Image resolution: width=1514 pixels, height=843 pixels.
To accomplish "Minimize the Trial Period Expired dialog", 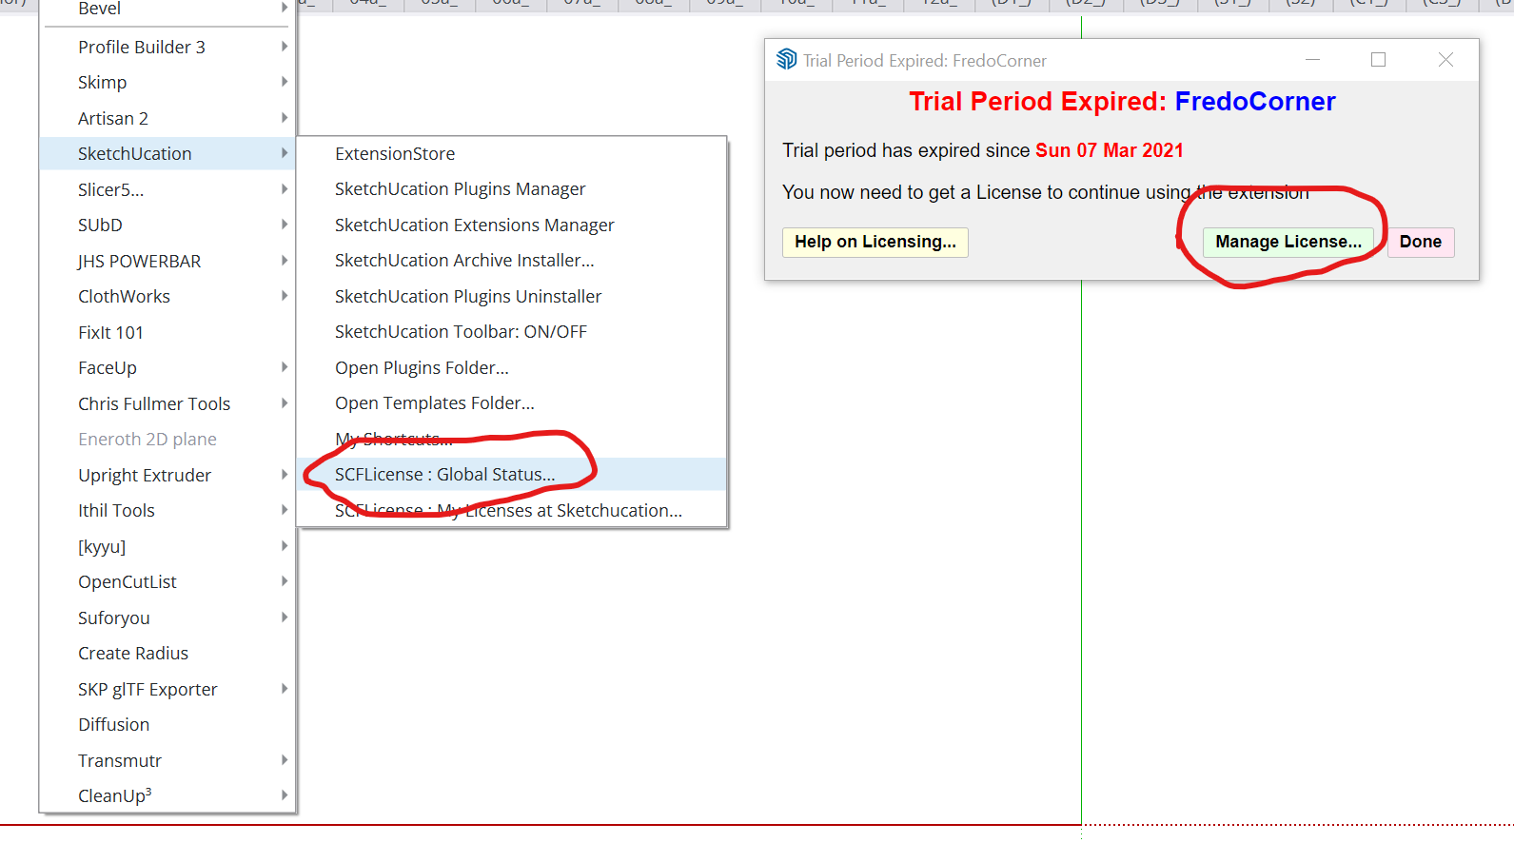I will [1313, 60].
